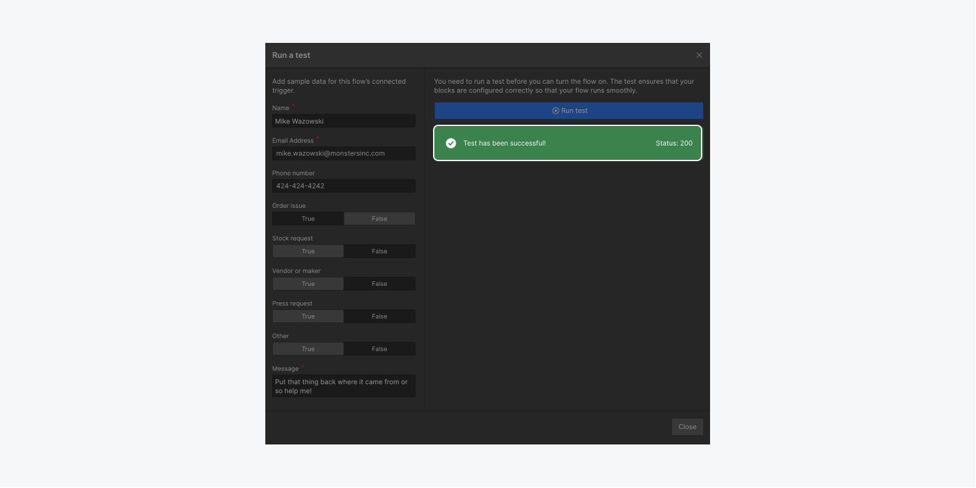Screen dimensions: 976x488
Task: Set Other to False
Action: tap(379, 349)
